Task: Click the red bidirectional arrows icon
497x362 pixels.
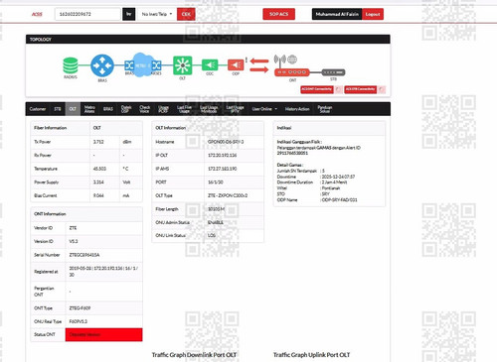Action: pyautogui.click(x=259, y=65)
